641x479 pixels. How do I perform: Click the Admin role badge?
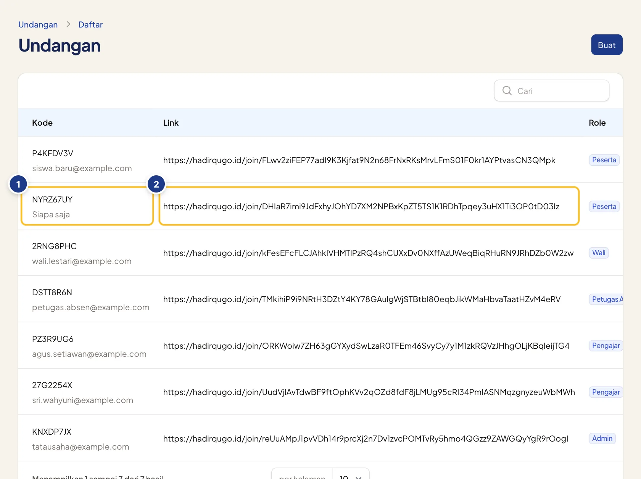602,439
